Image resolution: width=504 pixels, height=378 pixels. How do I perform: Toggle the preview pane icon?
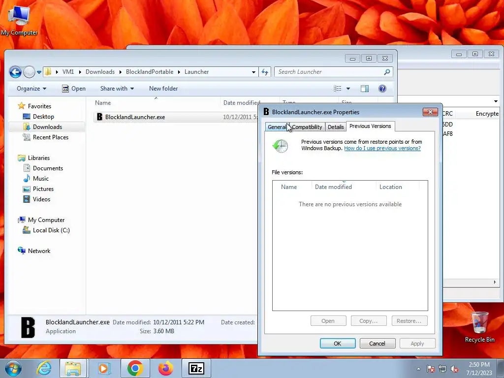tap(365, 89)
